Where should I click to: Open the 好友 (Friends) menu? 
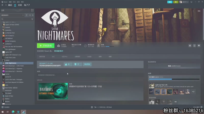14,2
